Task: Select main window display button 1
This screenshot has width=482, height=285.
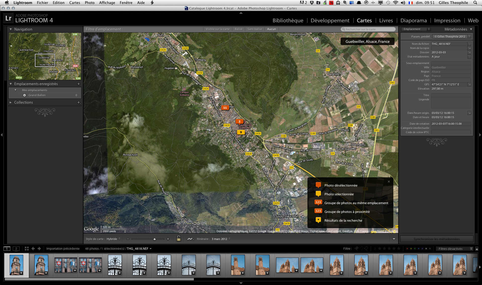Action: [7, 249]
